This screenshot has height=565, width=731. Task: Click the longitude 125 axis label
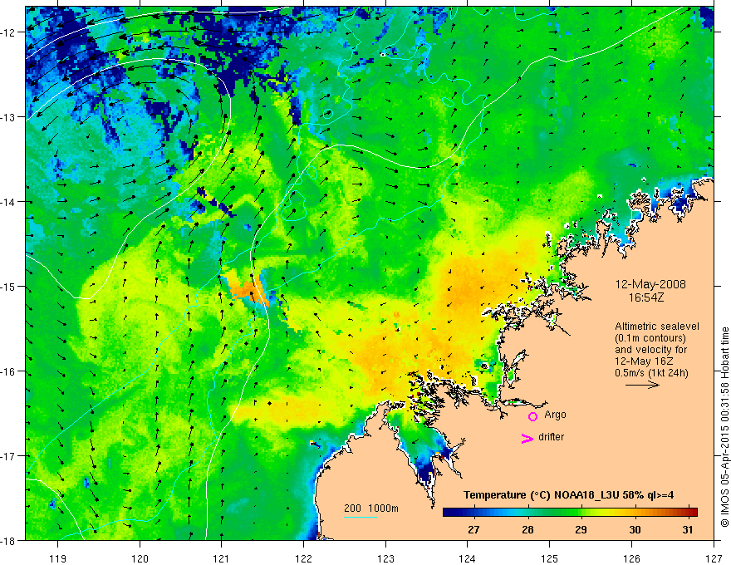[550, 558]
